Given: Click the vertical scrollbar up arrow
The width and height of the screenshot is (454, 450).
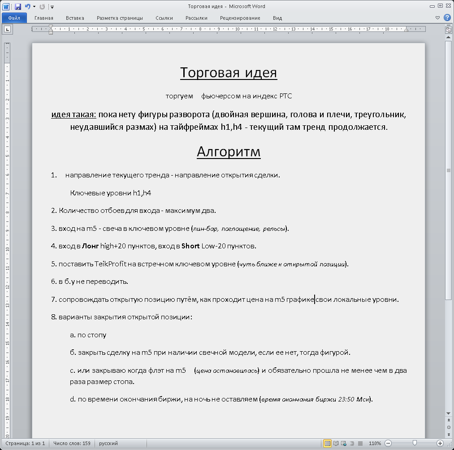Looking at the screenshot, I should (x=449, y=37).
